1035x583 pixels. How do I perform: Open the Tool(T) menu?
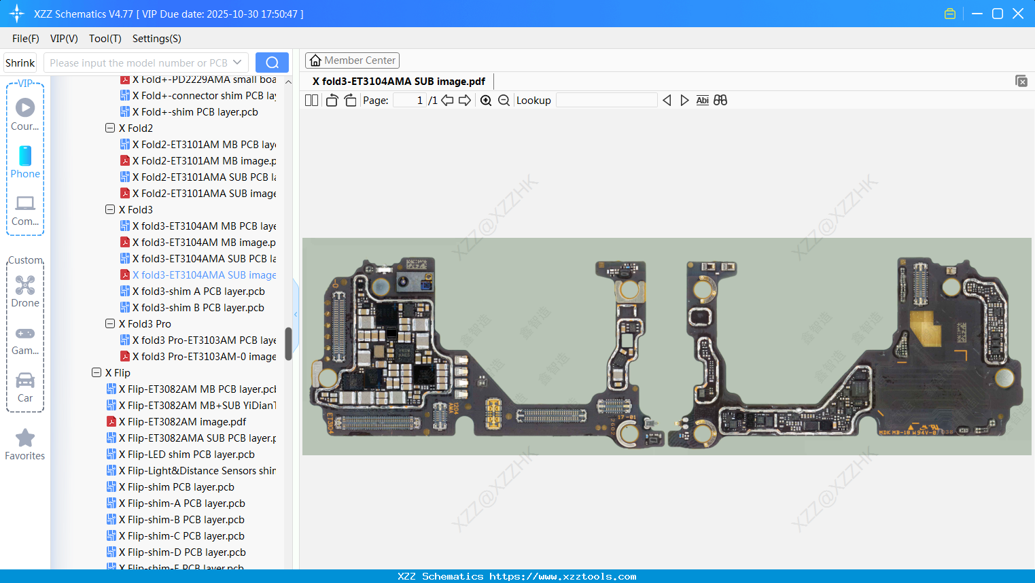pos(105,39)
